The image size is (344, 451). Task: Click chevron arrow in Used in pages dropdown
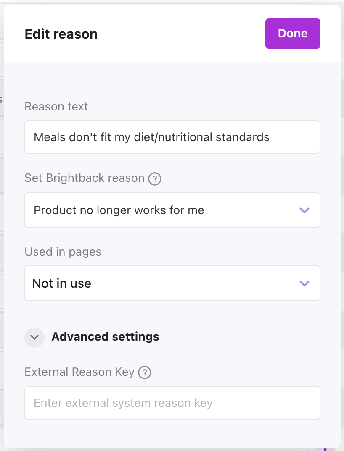[x=304, y=283]
